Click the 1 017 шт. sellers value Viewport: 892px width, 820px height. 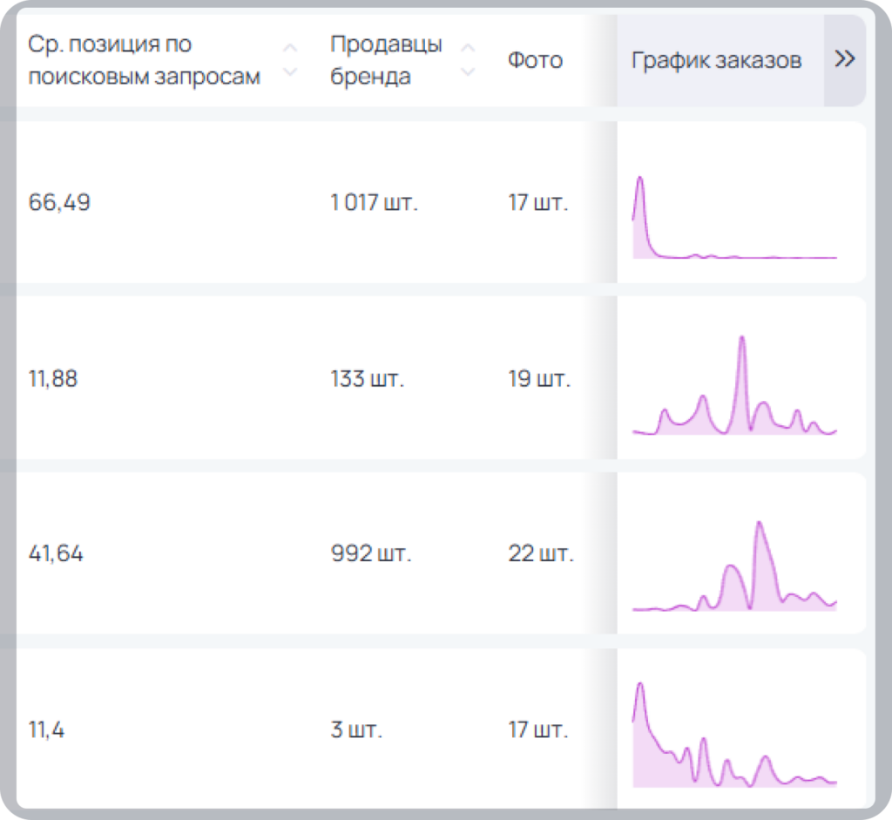click(374, 202)
